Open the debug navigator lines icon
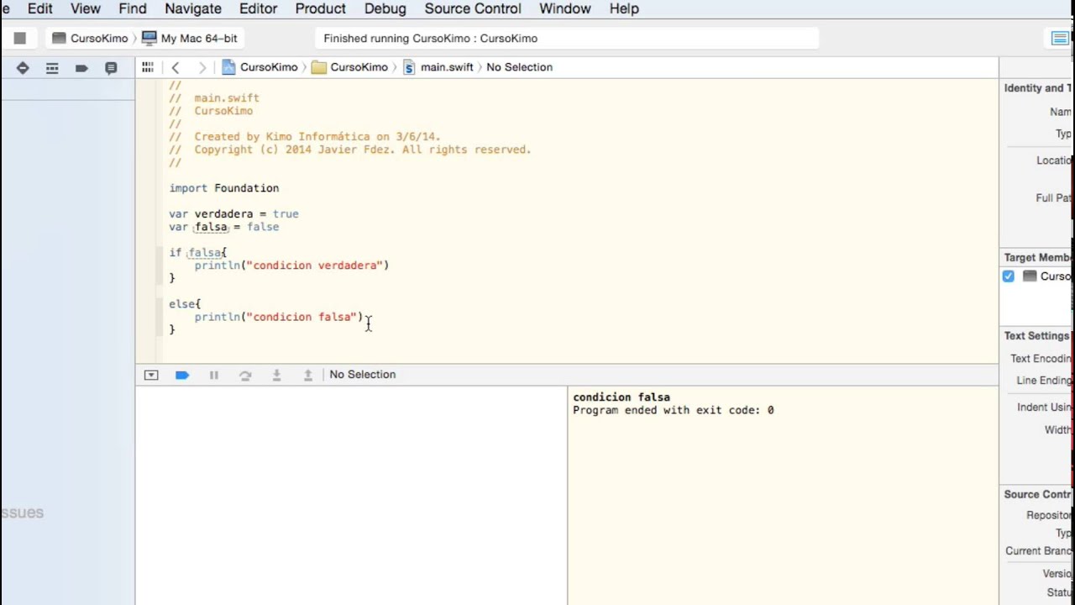 (52, 68)
